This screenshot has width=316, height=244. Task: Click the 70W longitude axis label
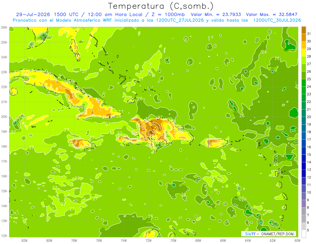tap(173, 240)
